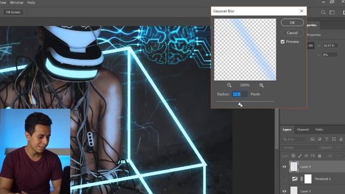
Task: Hide Layer 4 with eye icon
Action: click(284, 167)
